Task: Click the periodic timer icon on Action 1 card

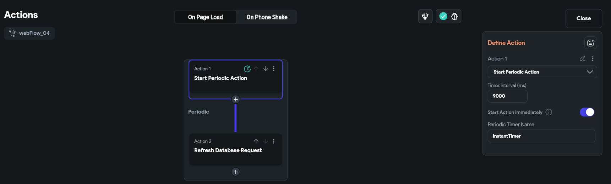Action: pyautogui.click(x=247, y=69)
